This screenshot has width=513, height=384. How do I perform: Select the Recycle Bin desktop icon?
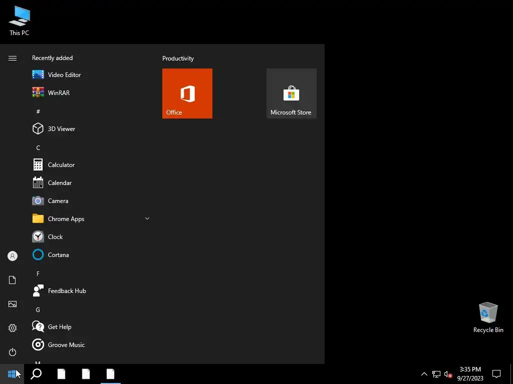coord(488,317)
